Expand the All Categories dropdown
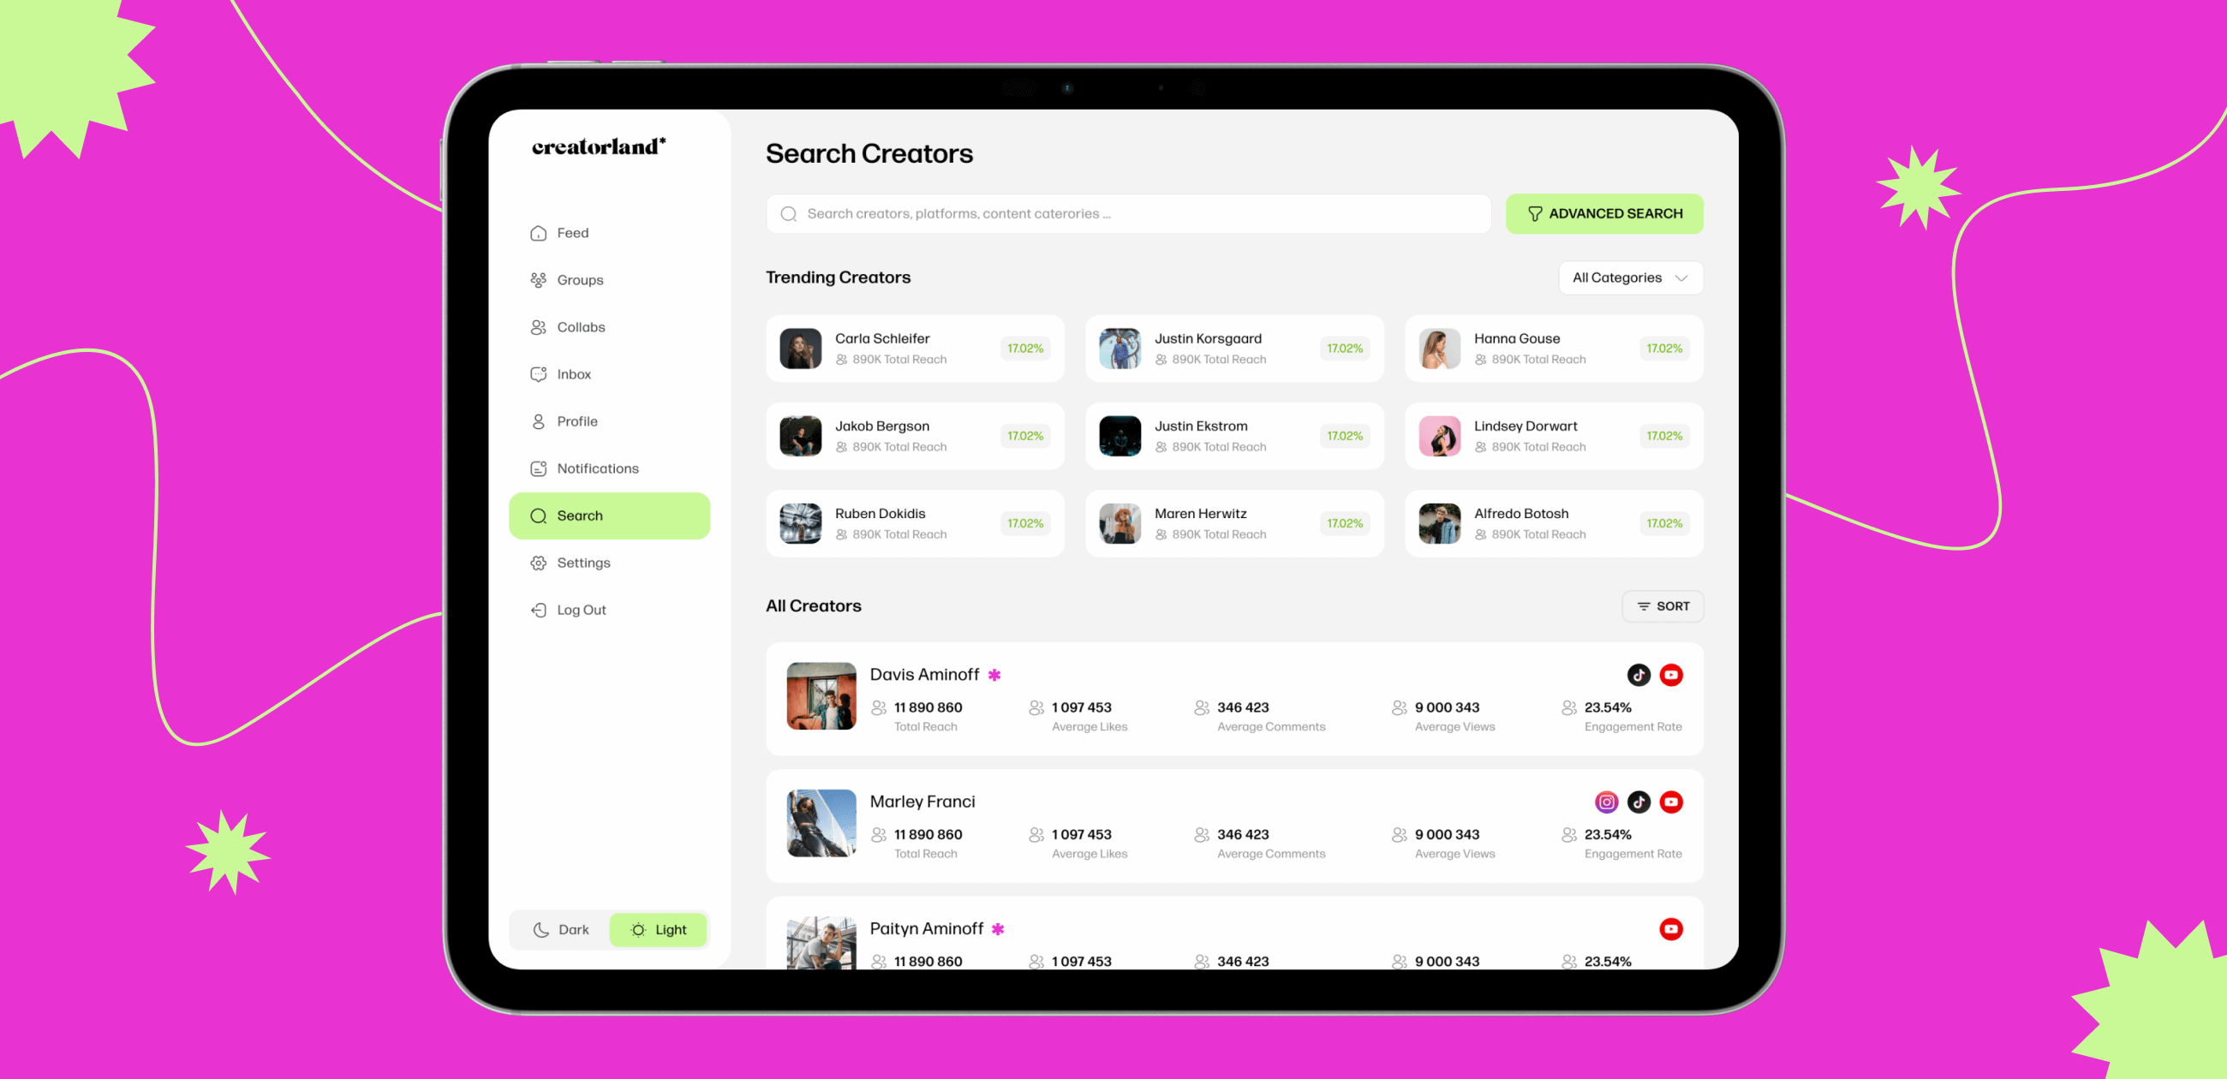The width and height of the screenshot is (2227, 1079). (x=1629, y=277)
